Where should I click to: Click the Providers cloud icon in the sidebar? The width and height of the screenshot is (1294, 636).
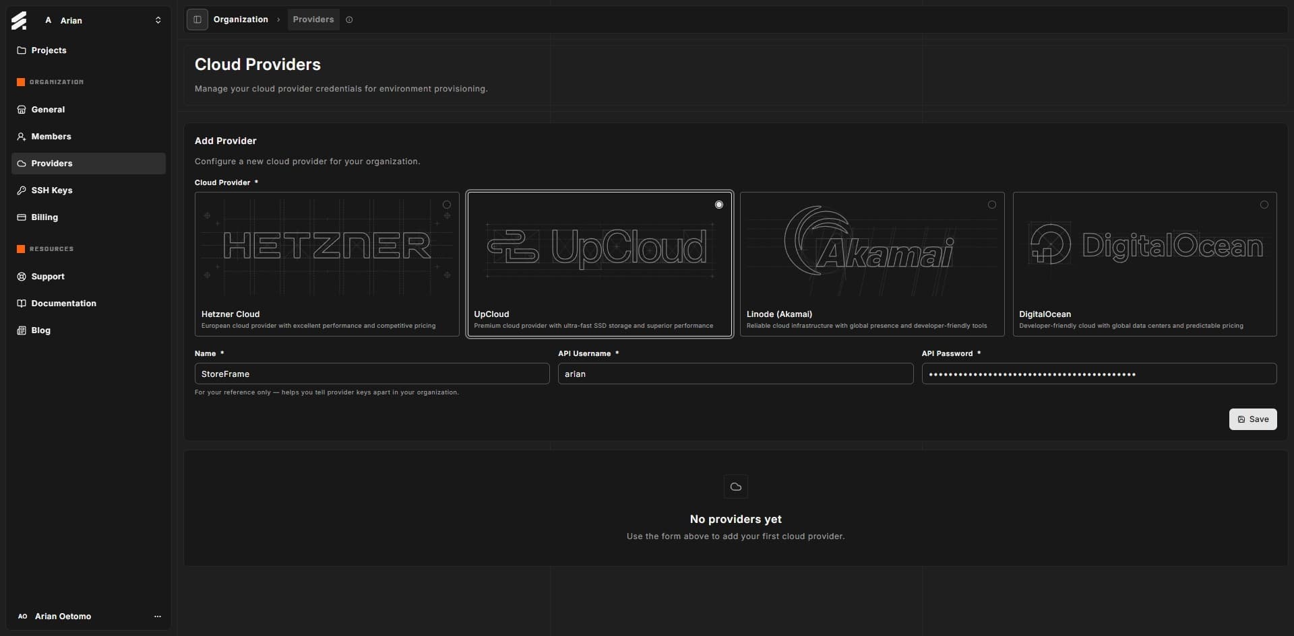(22, 164)
